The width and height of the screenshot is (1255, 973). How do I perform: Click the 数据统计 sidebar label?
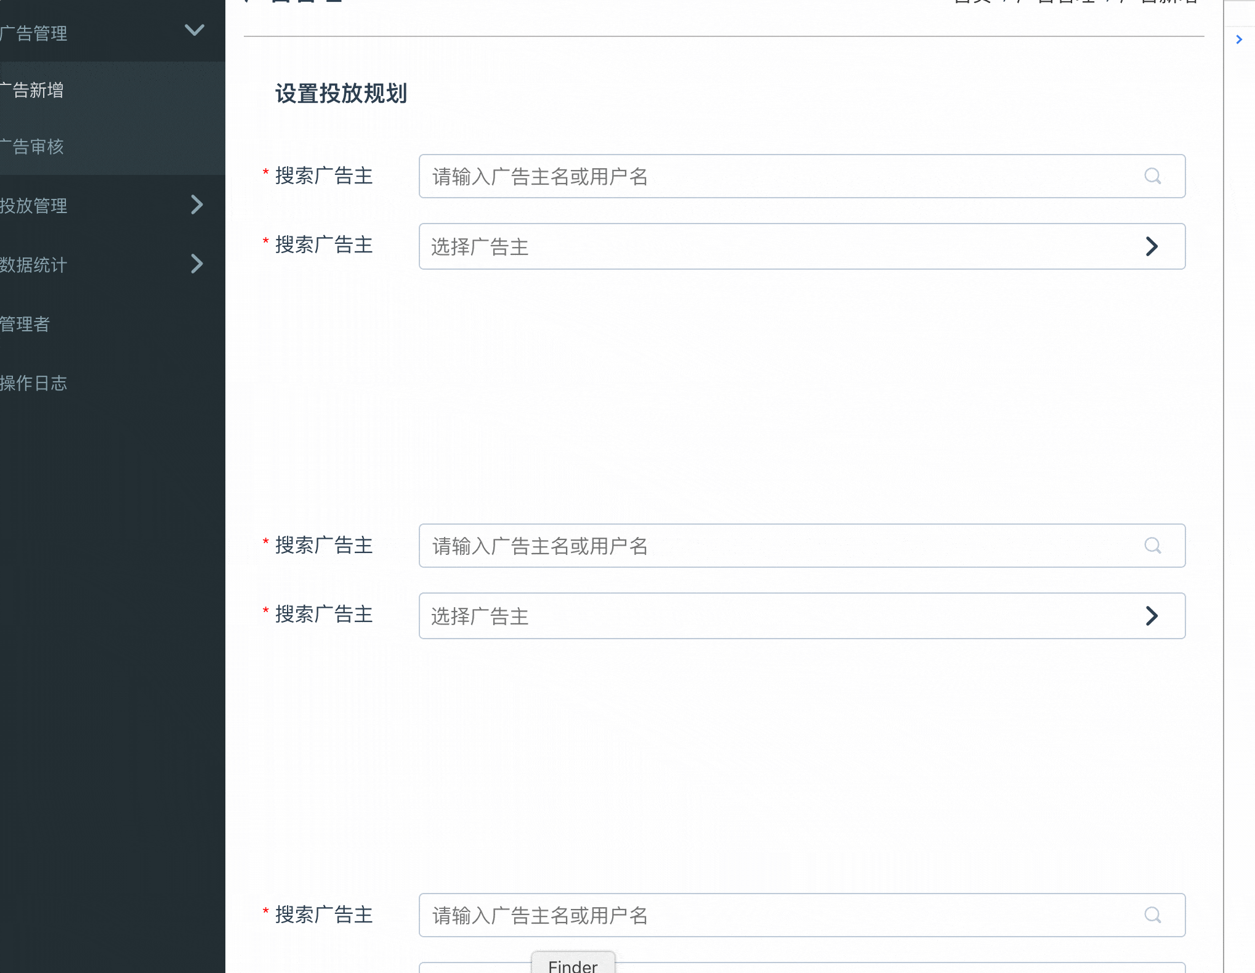coord(34,265)
